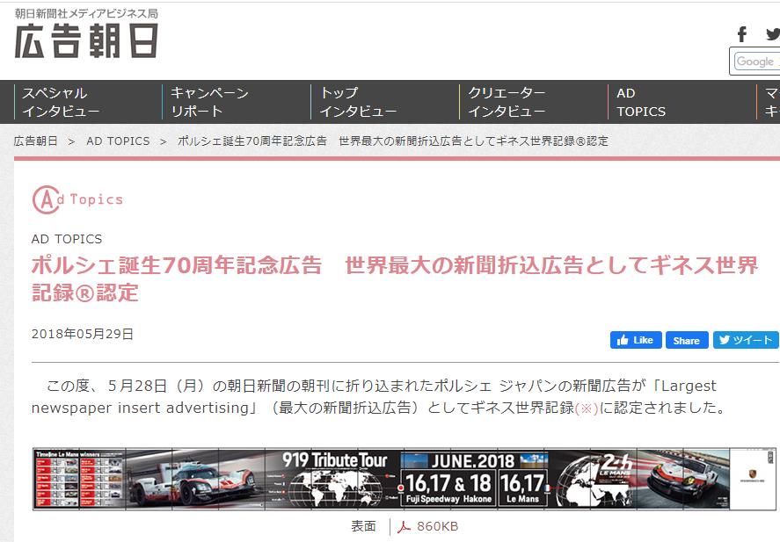
Task: Click the 2018年05月29日 date text
Action: pos(82,334)
